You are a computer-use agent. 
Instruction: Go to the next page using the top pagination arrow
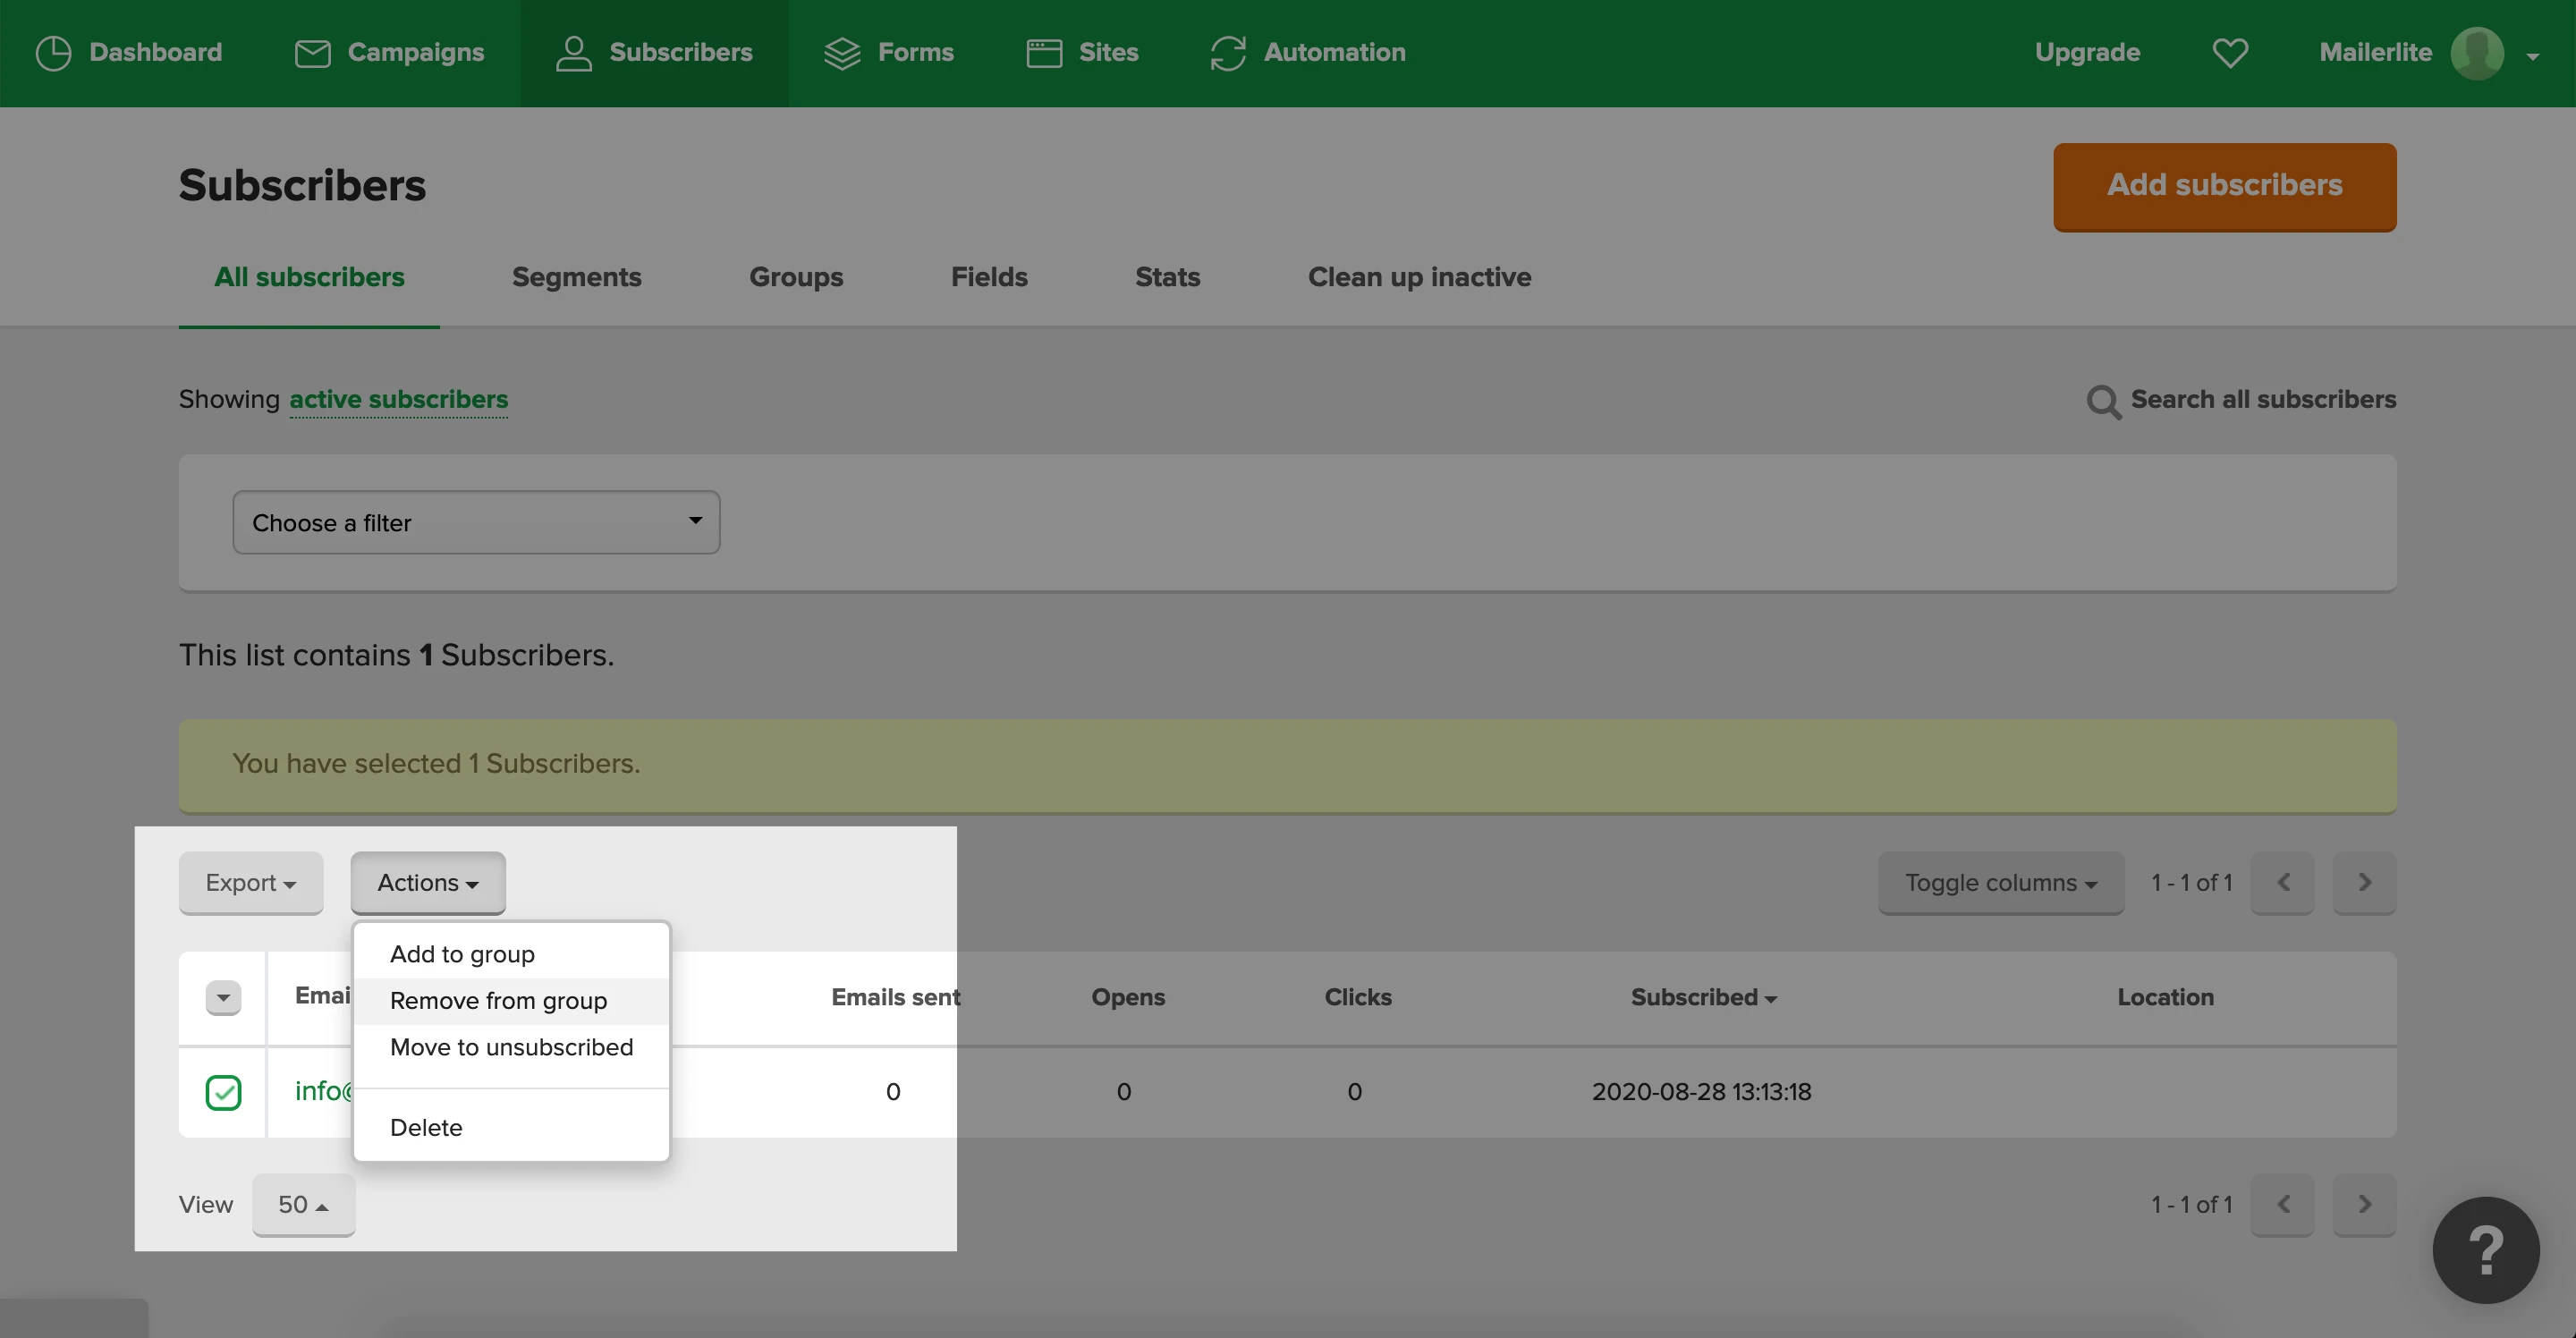(x=2364, y=883)
